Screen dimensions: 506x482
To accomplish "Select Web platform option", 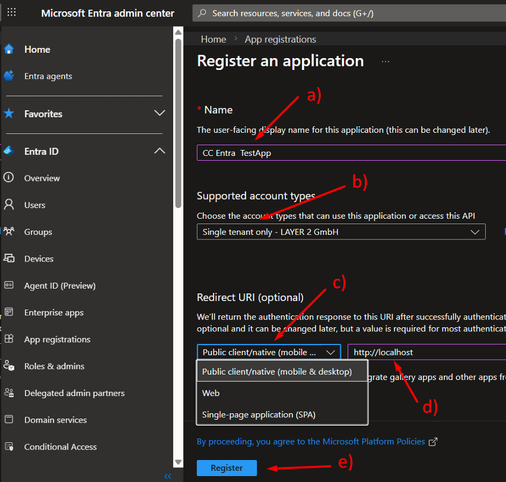I will click(211, 393).
